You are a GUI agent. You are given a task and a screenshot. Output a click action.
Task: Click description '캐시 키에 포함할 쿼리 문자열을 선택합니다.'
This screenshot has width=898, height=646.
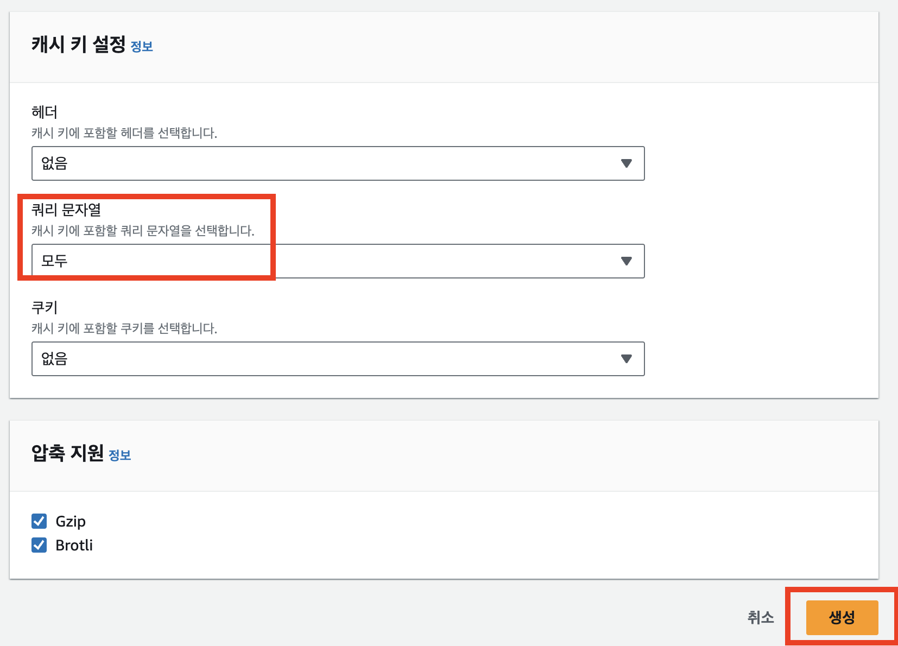pyautogui.click(x=143, y=231)
